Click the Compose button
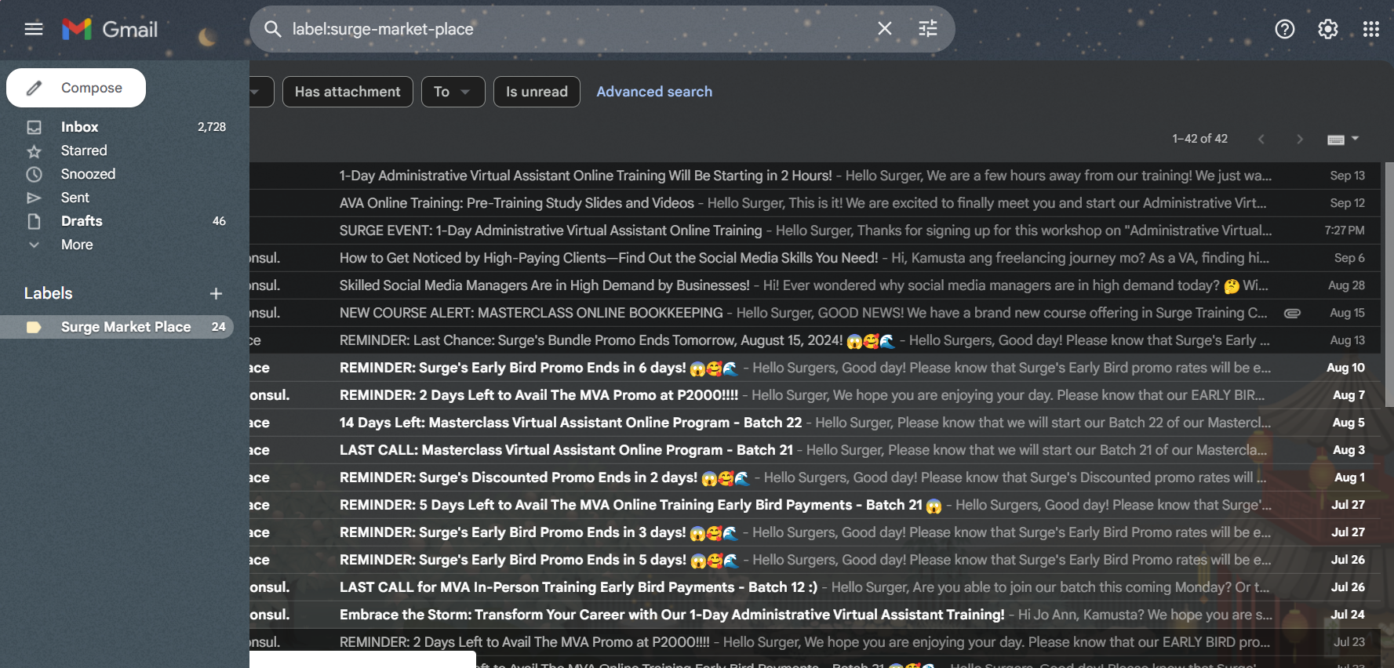The image size is (1394, 668). pos(76,88)
